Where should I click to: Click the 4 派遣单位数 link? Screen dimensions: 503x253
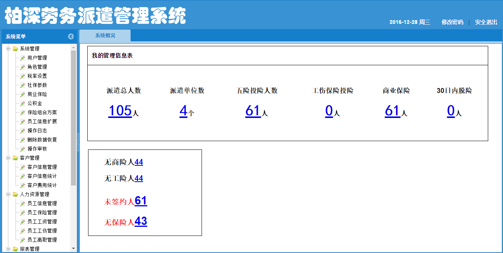[183, 111]
